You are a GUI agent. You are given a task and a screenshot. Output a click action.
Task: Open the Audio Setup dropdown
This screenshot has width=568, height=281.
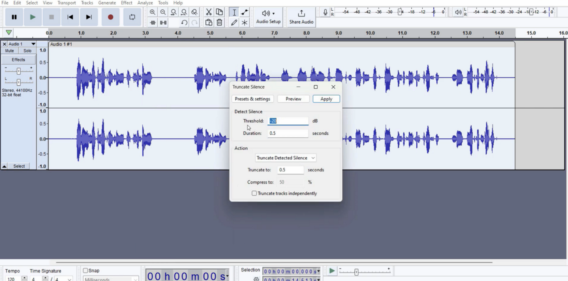pos(268,17)
